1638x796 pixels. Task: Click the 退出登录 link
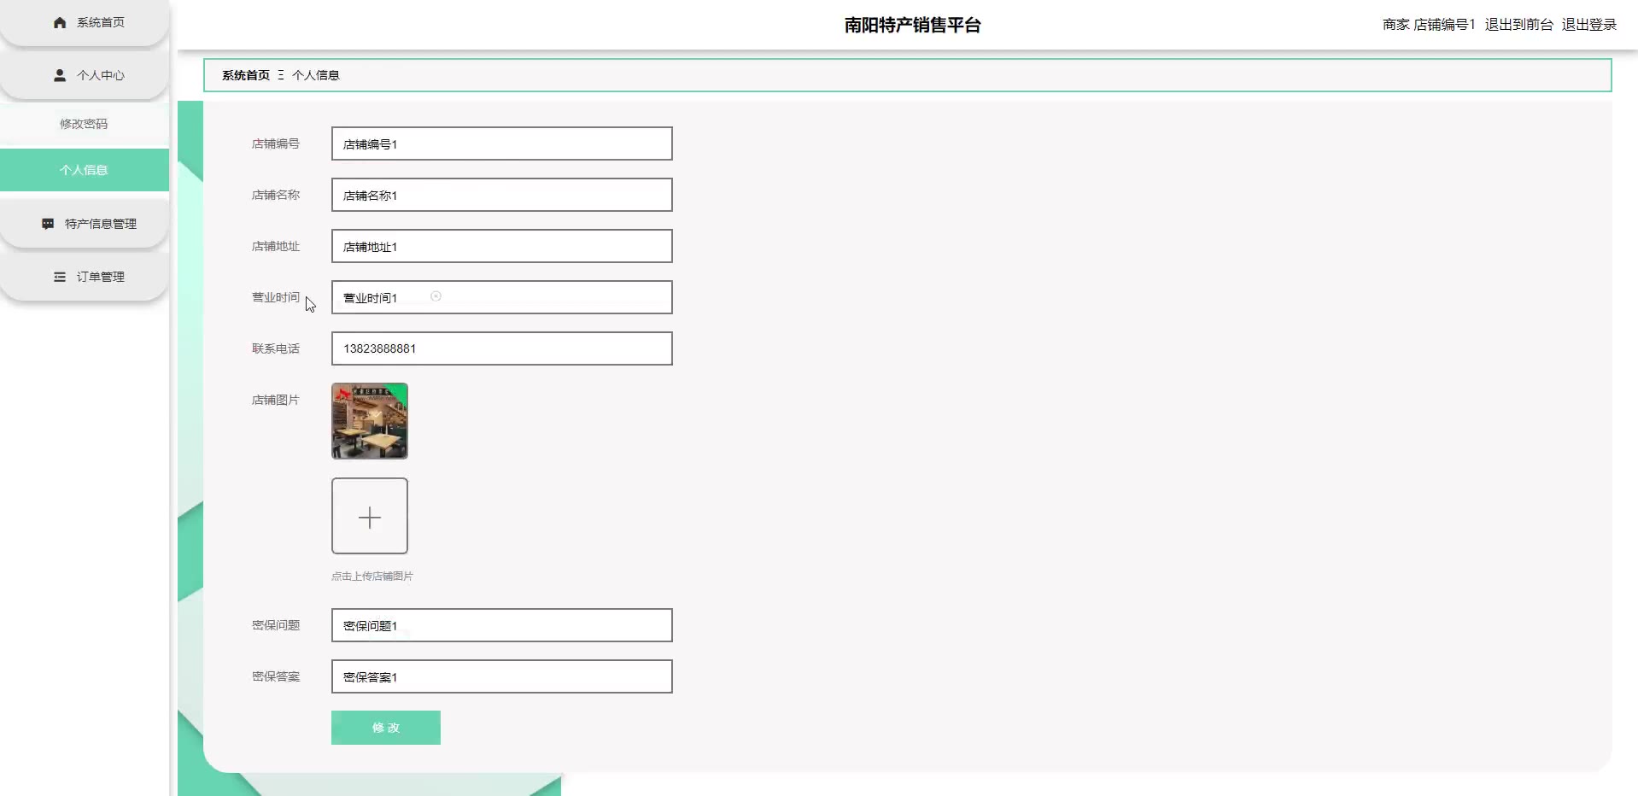point(1588,25)
